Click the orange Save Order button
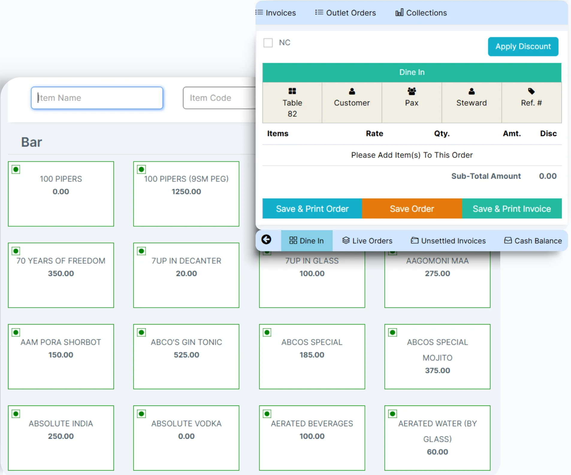The width and height of the screenshot is (571, 475). tap(412, 209)
